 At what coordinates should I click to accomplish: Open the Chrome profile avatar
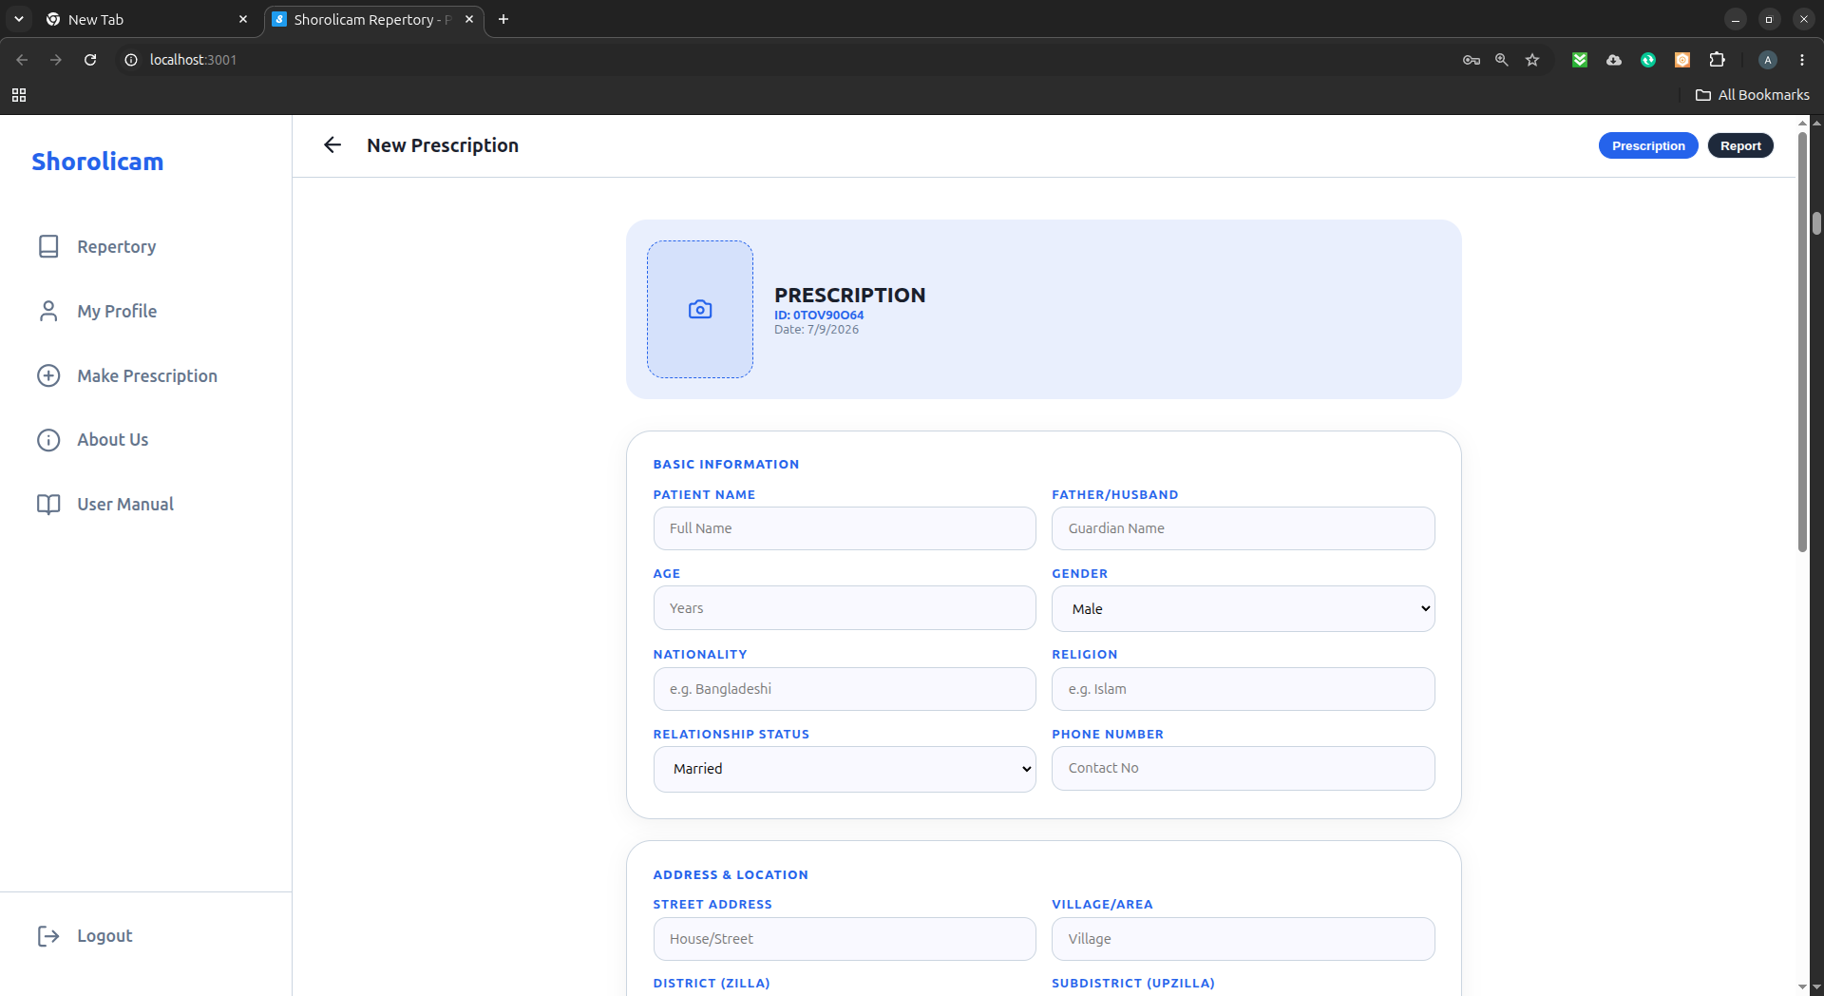coord(1767,60)
